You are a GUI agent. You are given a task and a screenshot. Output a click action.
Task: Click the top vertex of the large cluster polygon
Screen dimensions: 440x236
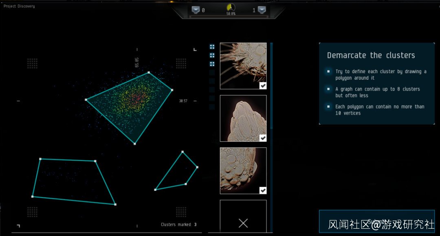149,72
